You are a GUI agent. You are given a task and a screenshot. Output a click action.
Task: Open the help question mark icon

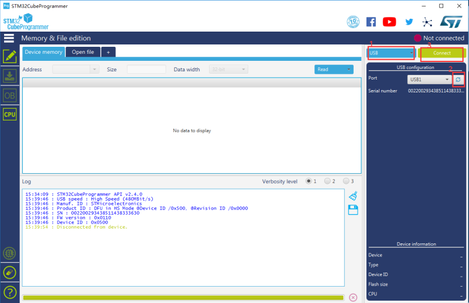click(9, 292)
